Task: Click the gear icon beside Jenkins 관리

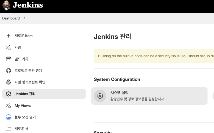Action: (x=9, y=94)
